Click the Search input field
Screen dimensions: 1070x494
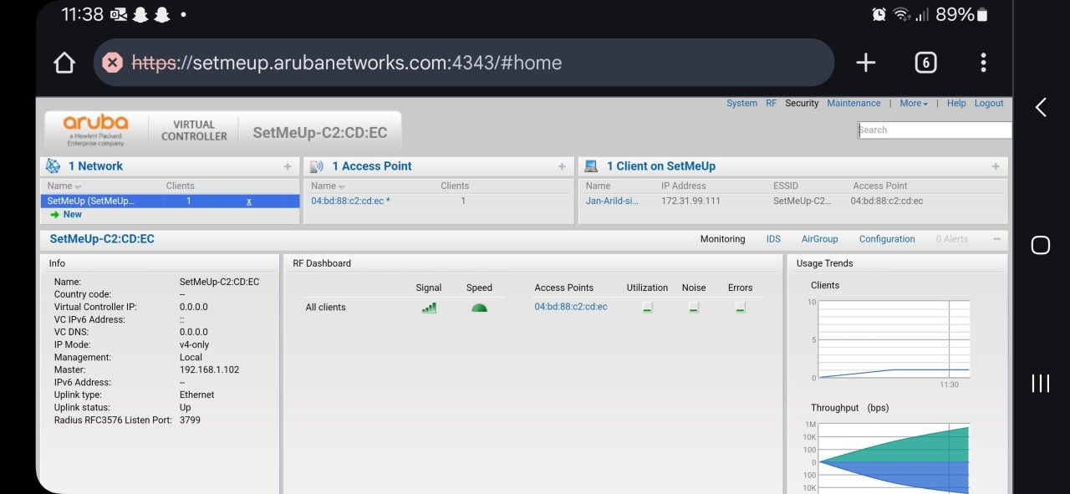point(934,130)
